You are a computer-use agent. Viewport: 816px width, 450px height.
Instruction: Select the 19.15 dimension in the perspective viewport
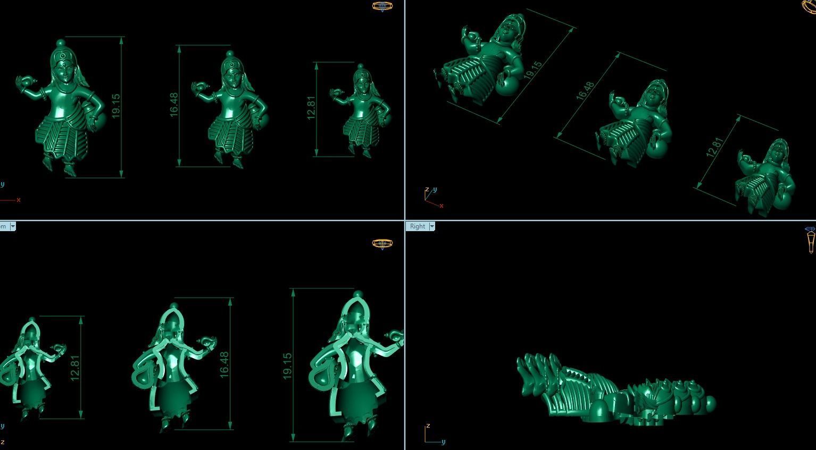(532, 71)
